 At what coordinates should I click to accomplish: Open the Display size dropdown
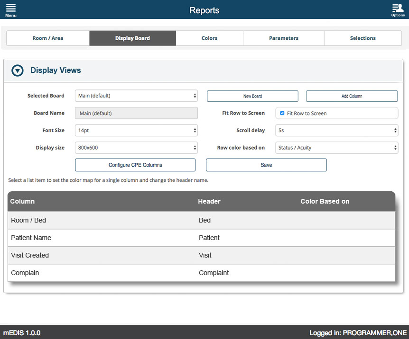coord(136,148)
